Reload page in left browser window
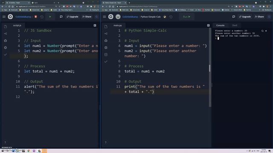273x153 pixels. pyautogui.click(x=9, y=7)
